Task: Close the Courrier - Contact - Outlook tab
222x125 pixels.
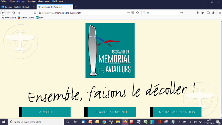Action: tap(34, 7)
